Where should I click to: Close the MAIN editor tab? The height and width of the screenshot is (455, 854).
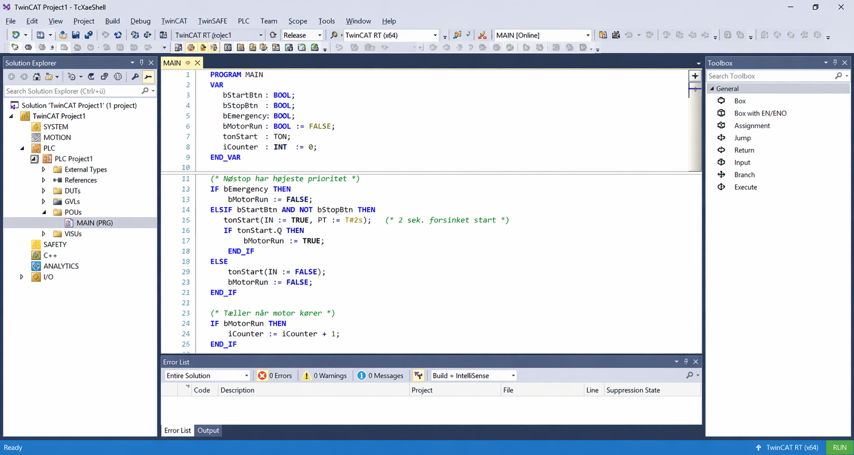197,63
